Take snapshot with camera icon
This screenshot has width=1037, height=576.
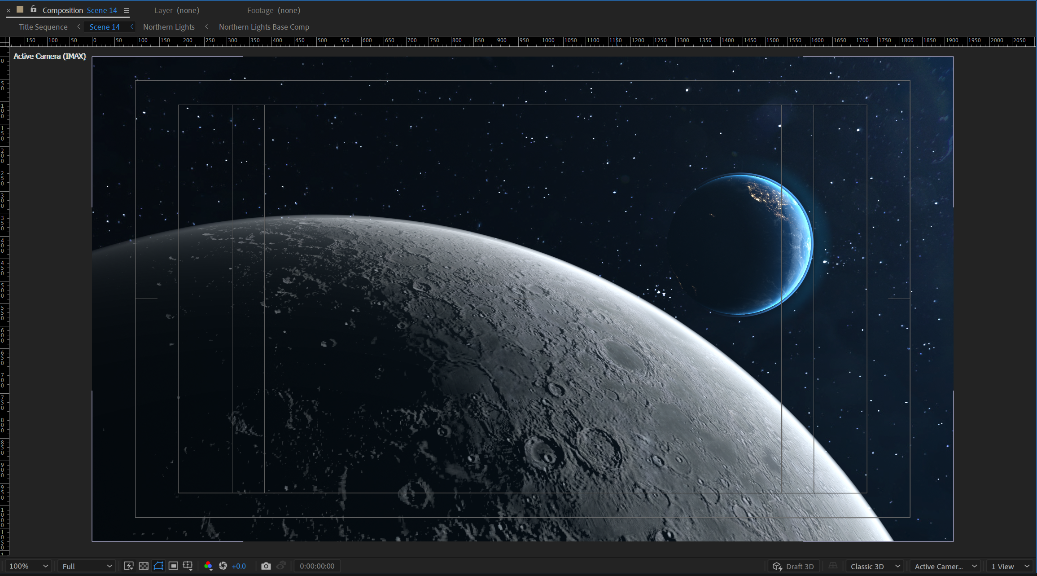tap(266, 566)
